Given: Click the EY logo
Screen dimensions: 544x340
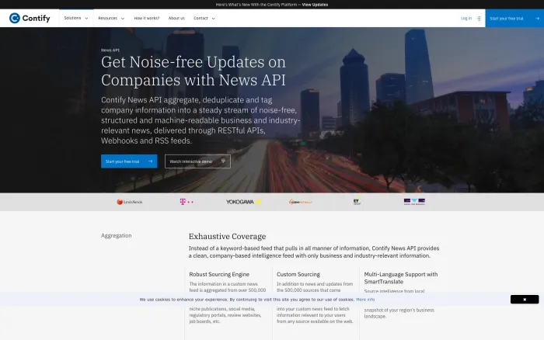Looking at the screenshot, I should tap(357, 201).
